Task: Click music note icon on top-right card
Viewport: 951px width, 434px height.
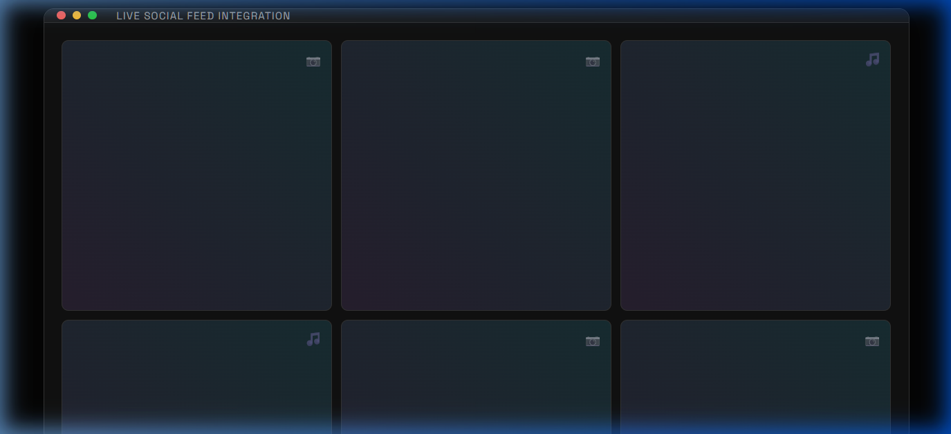Action: 872,60
